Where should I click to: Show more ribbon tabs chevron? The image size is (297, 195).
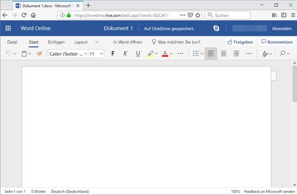(97, 42)
